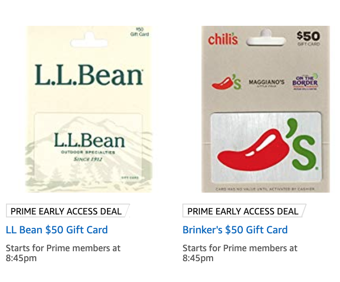Click the LL Bean deal start time text
This screenshot has width=340, height=282.
(x=63, y=253)
